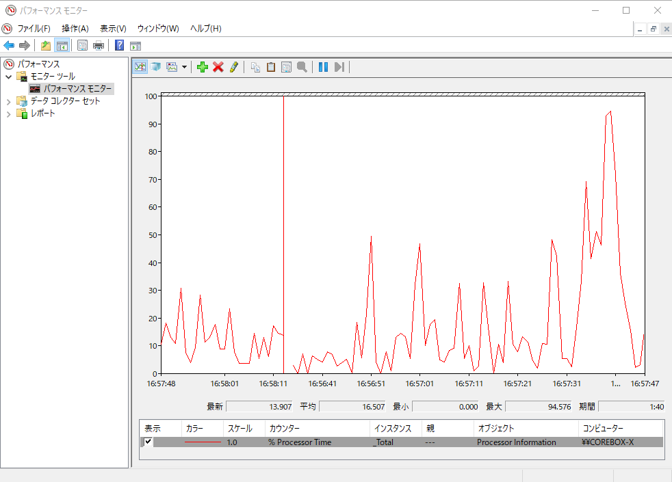The width and height of the screenshot is (672, 482).
Task: Select レポート in the tree
Action: (43, 113)
